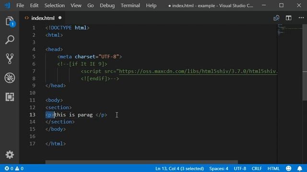Minimize the Visual Studio Code window
This screenshot has width=307, height=172.
[x=264, y=5]
